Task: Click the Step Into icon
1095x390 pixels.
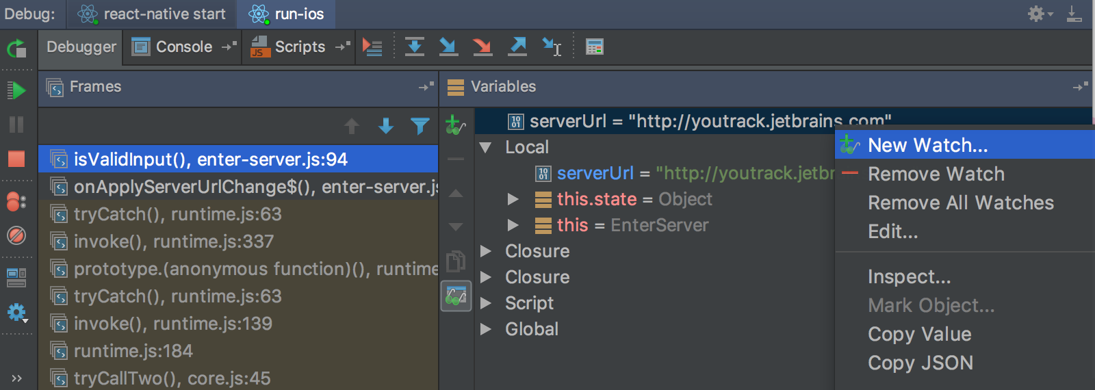Action: coord(448,47)
